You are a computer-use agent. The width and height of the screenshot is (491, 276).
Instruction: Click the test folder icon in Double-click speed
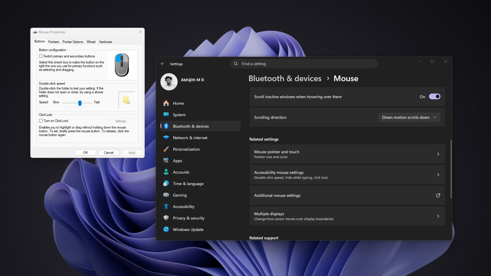(x=127, y=100)
